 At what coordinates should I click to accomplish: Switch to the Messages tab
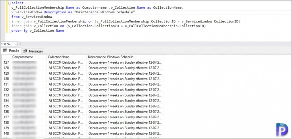pos(33,51)
